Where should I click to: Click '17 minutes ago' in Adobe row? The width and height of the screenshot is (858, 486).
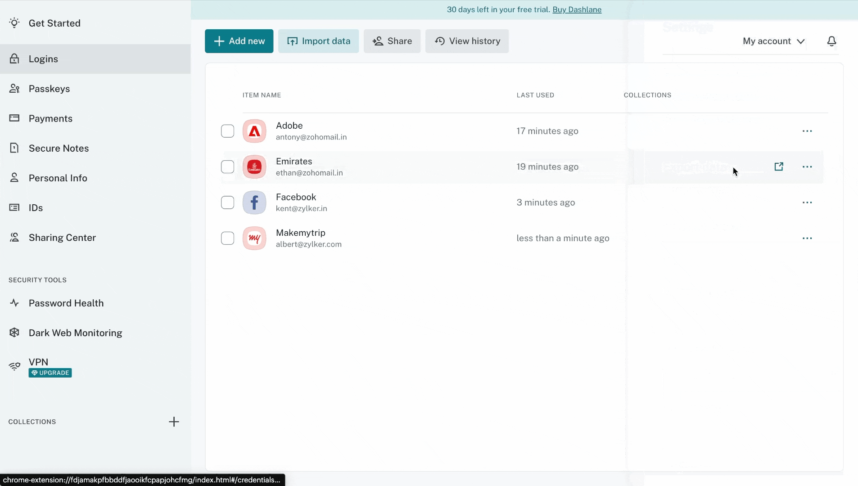(547, 131)
